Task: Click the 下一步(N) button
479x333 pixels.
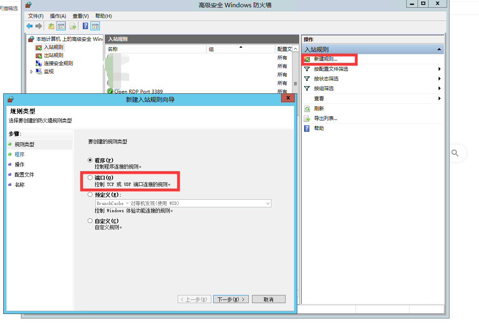Action: (231, 299)
